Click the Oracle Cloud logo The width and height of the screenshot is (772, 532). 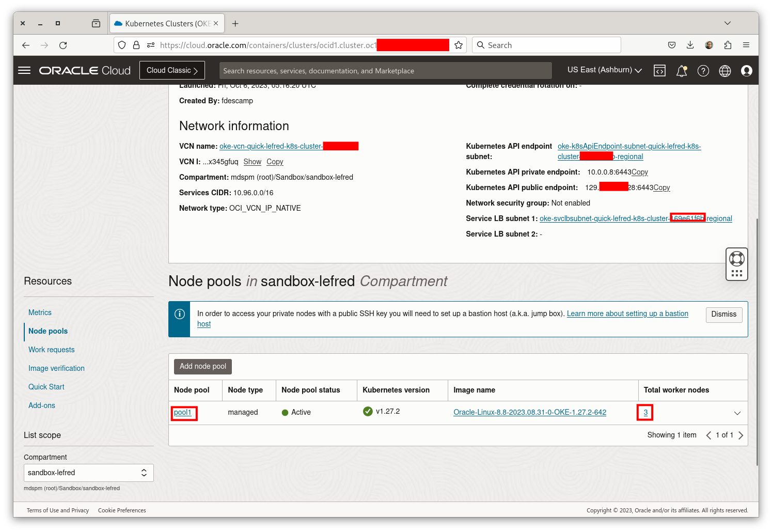[x=85, y=70]
